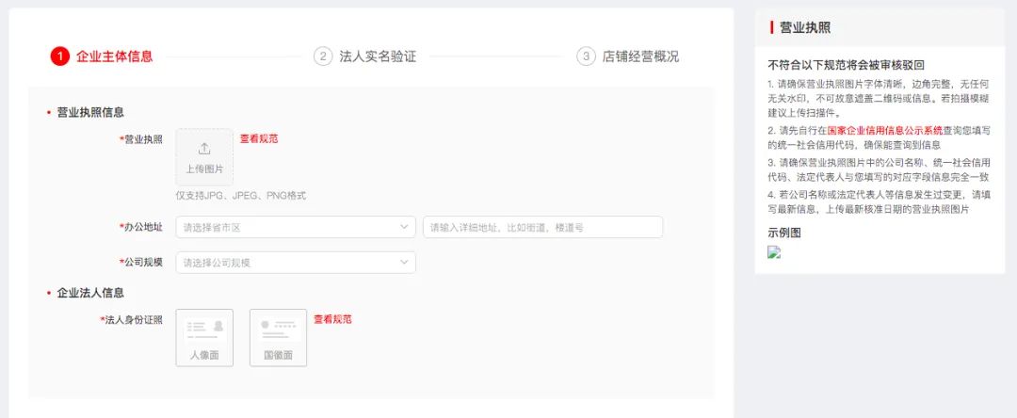Click step 2 circle icon

point(323,56)
